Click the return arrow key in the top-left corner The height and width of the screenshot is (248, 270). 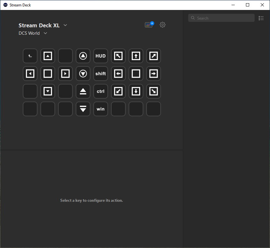point(30,56)
